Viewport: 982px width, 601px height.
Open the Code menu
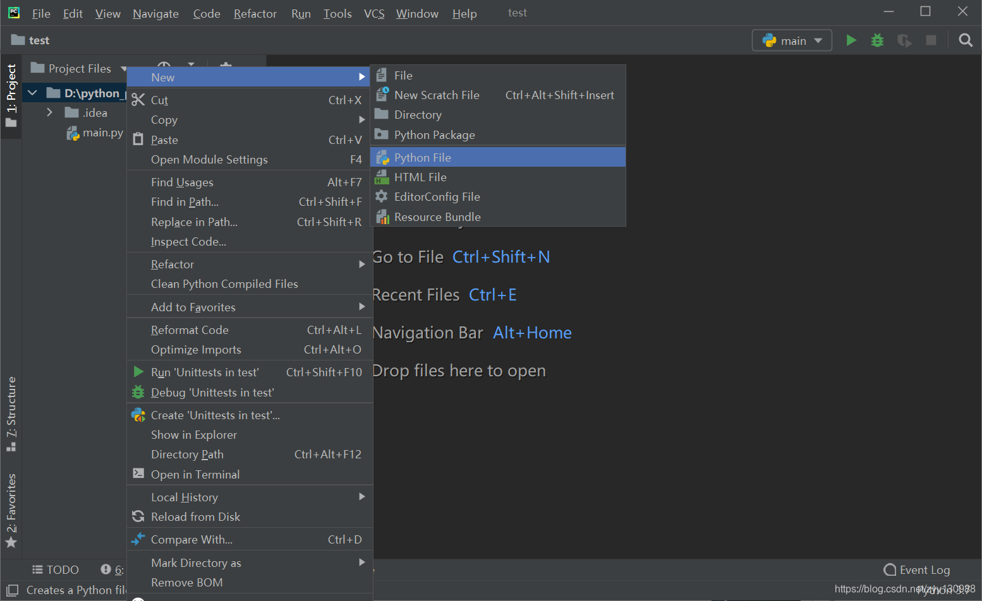(x=207, y=13)
